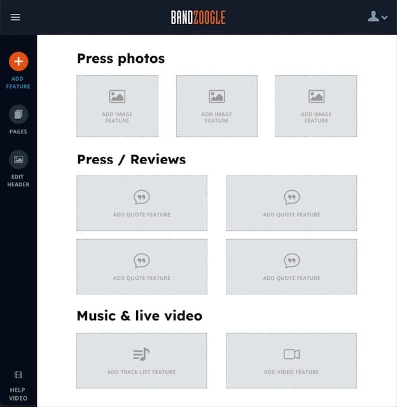Click the bottom-left Add Quote Feature box
The width and height of the screenshot is (397, 407).
coord(142,266)
